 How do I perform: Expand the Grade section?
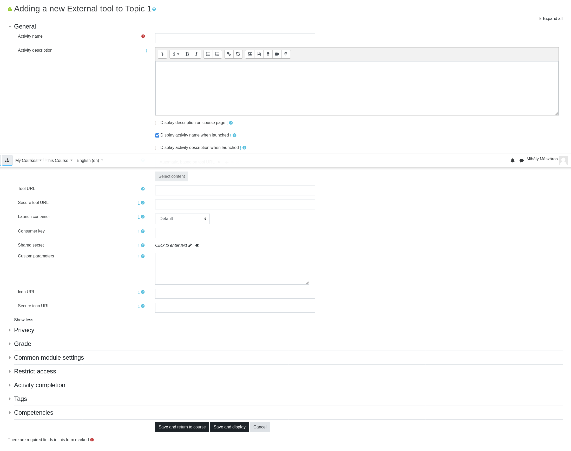pos(22,344)
